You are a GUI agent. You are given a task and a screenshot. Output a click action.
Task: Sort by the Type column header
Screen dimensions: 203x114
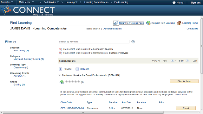[x=89, y=102]
